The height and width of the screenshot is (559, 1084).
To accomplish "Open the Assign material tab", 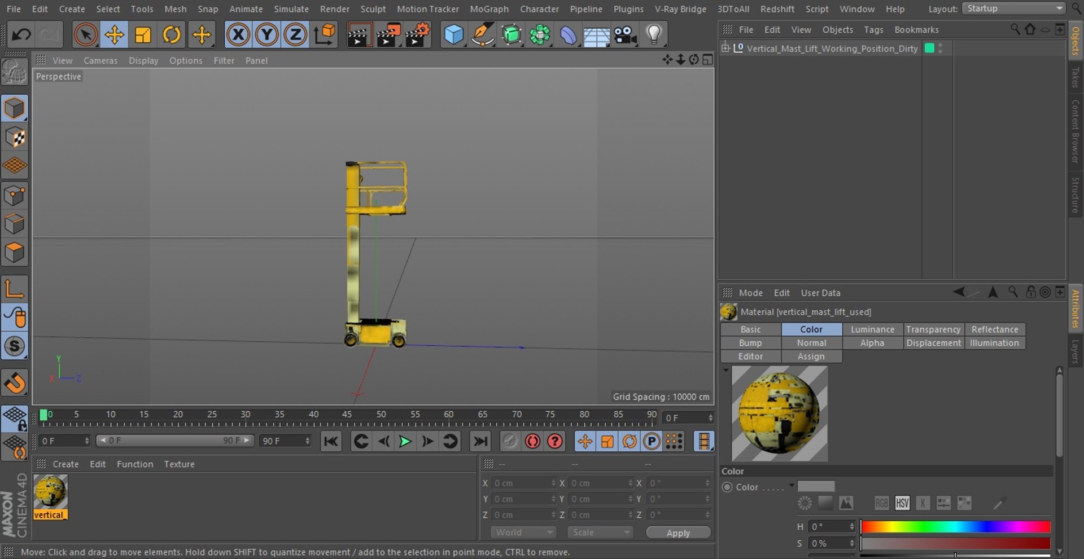I will 811,356.
